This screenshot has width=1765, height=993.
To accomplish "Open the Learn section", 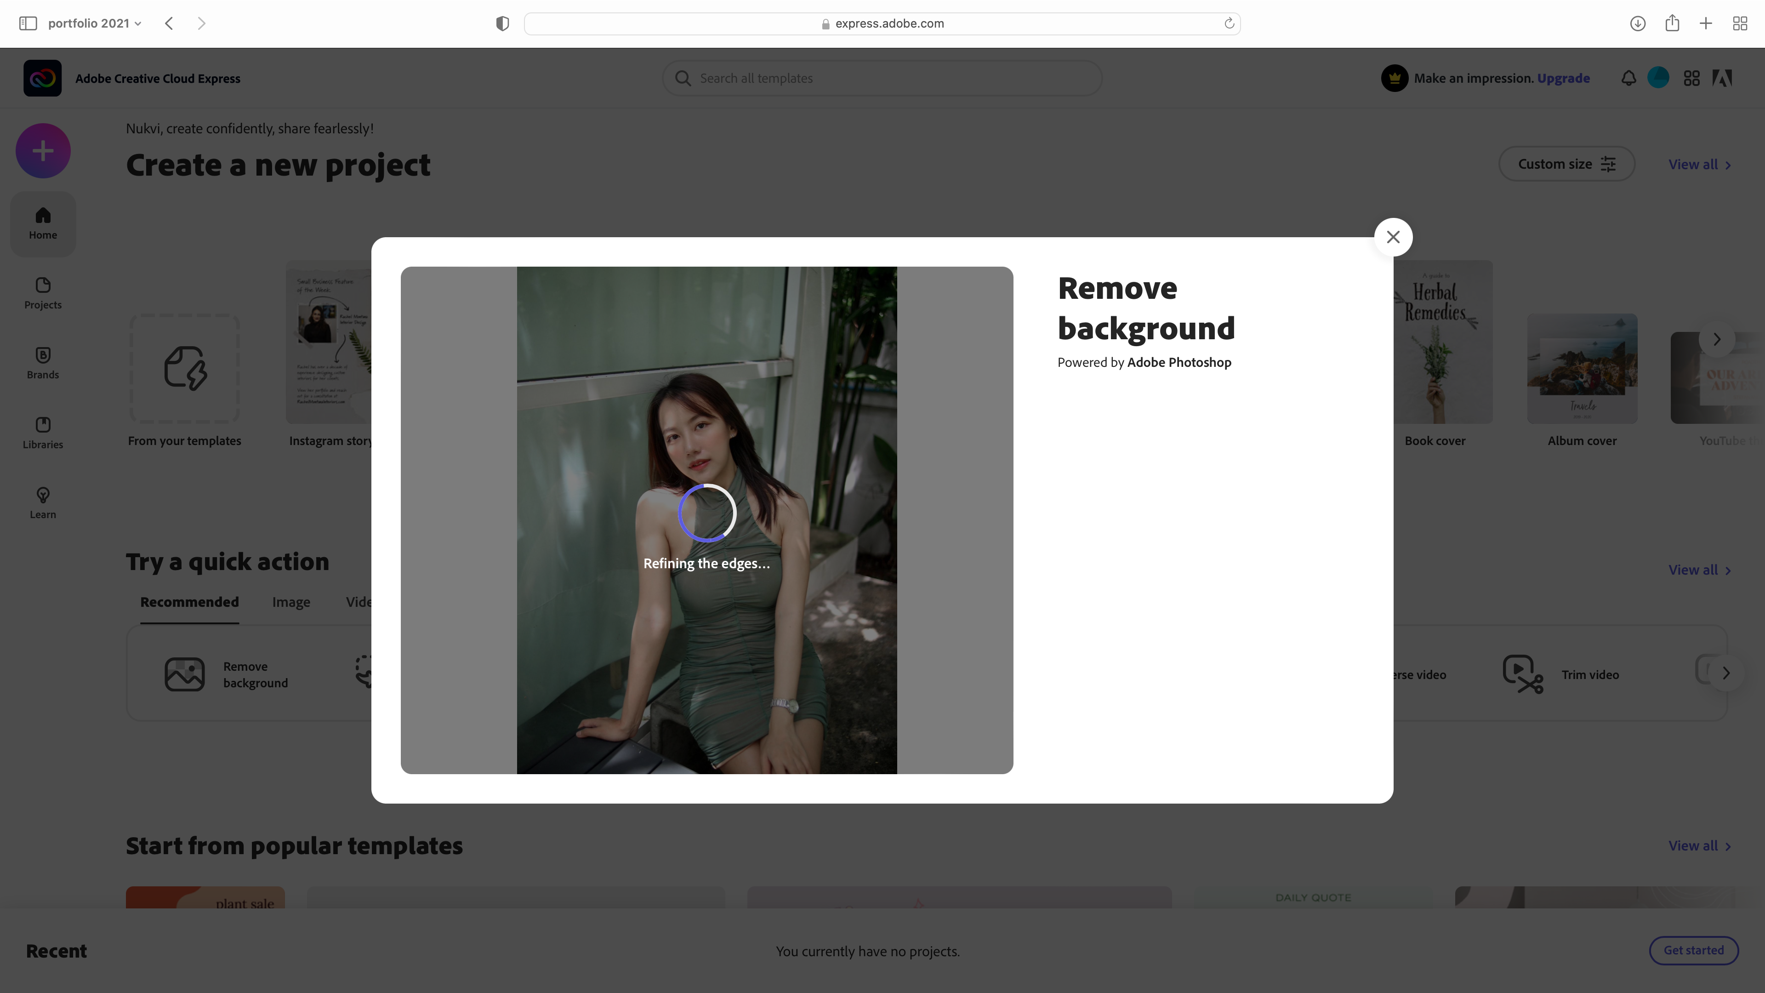I will click(42, 503).
